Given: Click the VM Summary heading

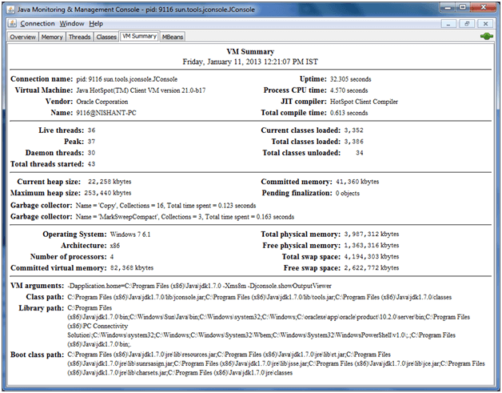Looking at the screenshot, I should click(250, 51).
